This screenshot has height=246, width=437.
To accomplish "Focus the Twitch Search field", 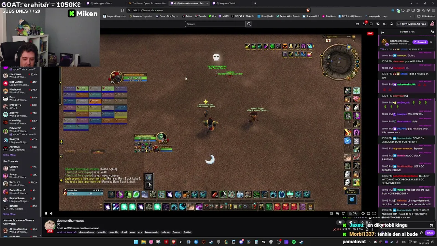I will tap(215, 24).
